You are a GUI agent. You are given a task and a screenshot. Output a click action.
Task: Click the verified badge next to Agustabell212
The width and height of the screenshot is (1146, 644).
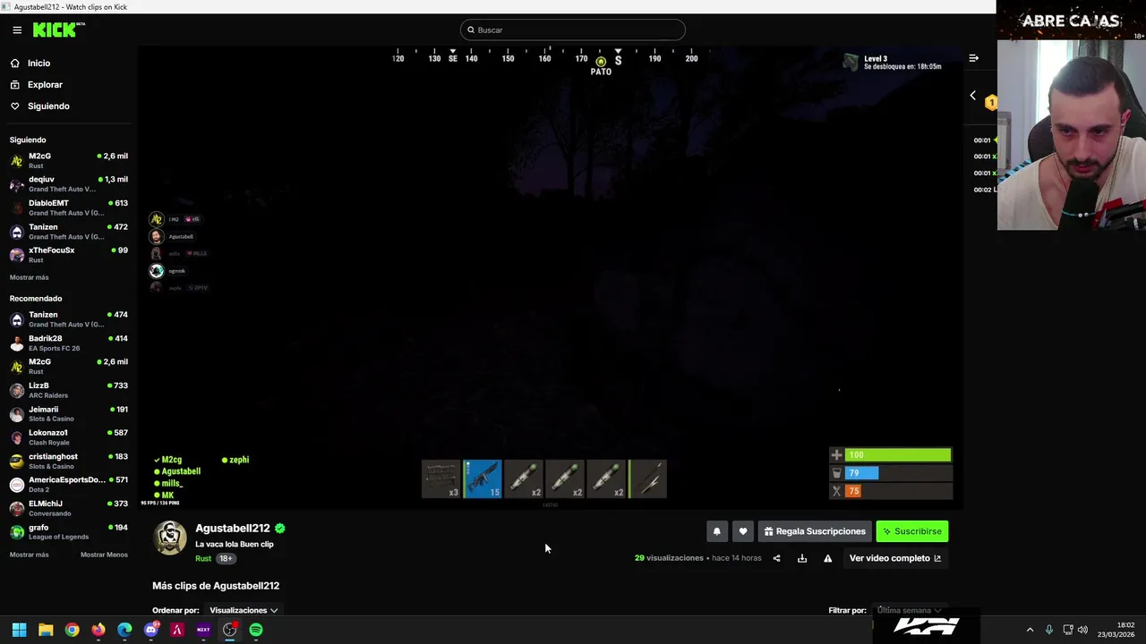(x=280, y=529)
